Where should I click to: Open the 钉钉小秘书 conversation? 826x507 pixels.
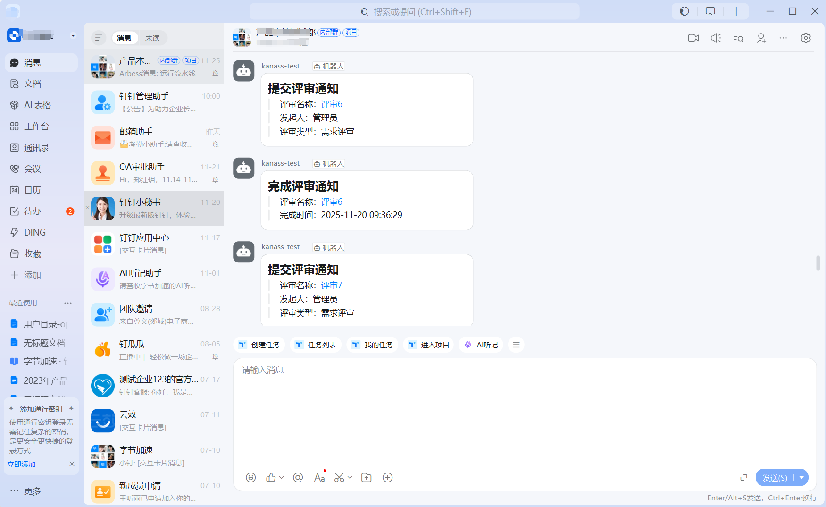[x=154, y=209]
